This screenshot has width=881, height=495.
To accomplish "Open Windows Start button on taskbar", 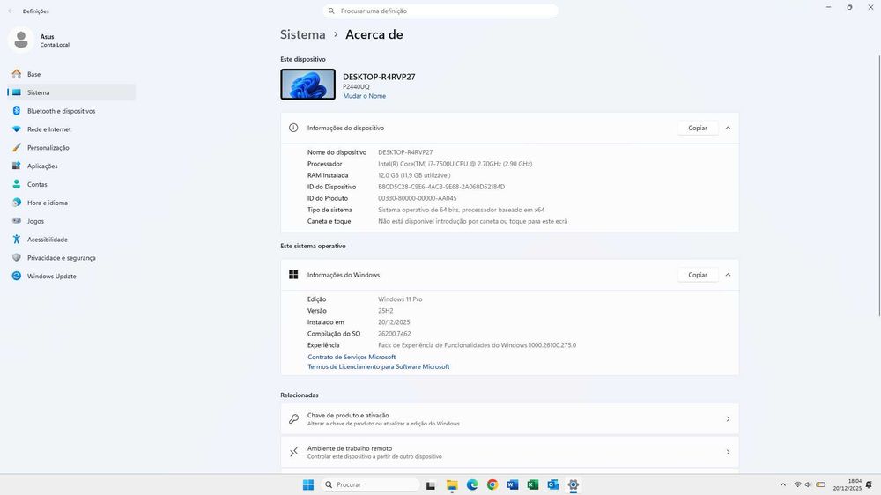I will (307, 484).
